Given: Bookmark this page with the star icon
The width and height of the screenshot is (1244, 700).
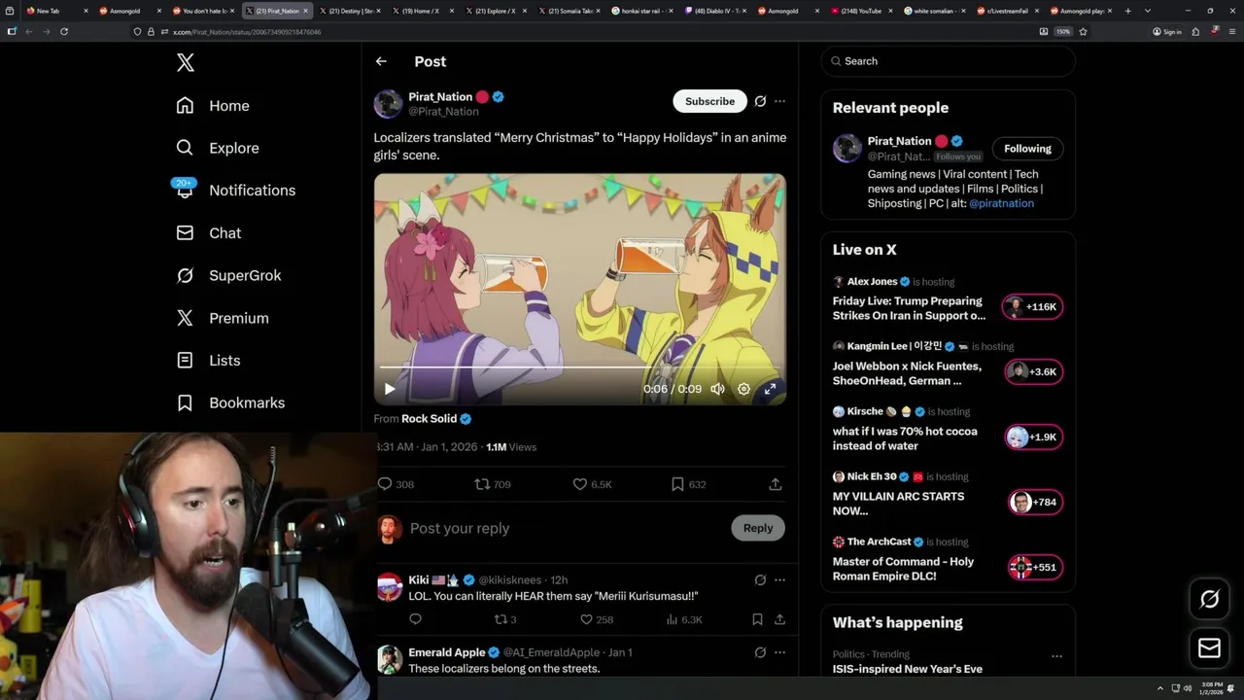Looking at the screenshot, I should 1083,31.
